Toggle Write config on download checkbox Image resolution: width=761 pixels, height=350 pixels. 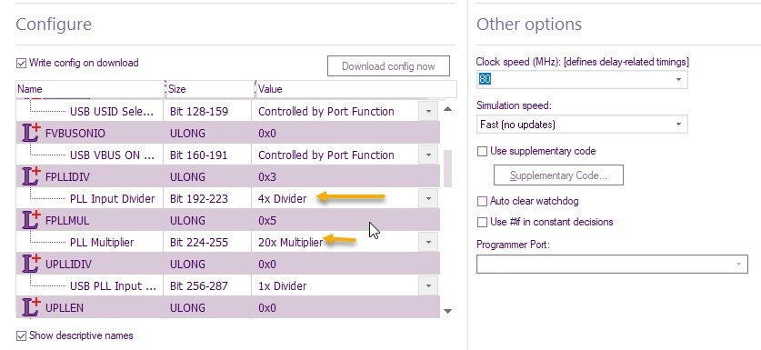click(21, 63)
